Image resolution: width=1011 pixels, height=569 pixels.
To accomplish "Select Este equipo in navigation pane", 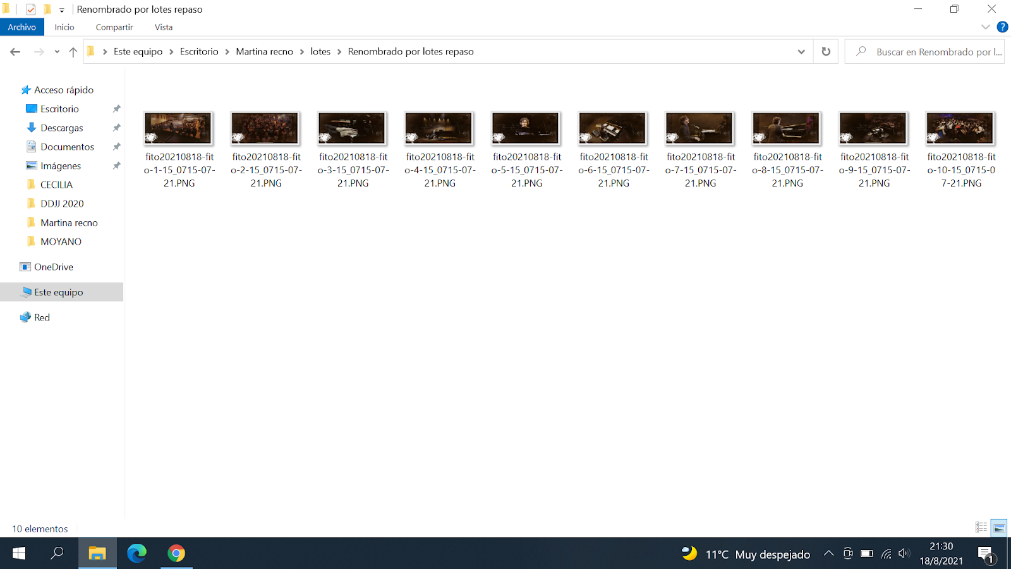I will [x=61, y=292].
